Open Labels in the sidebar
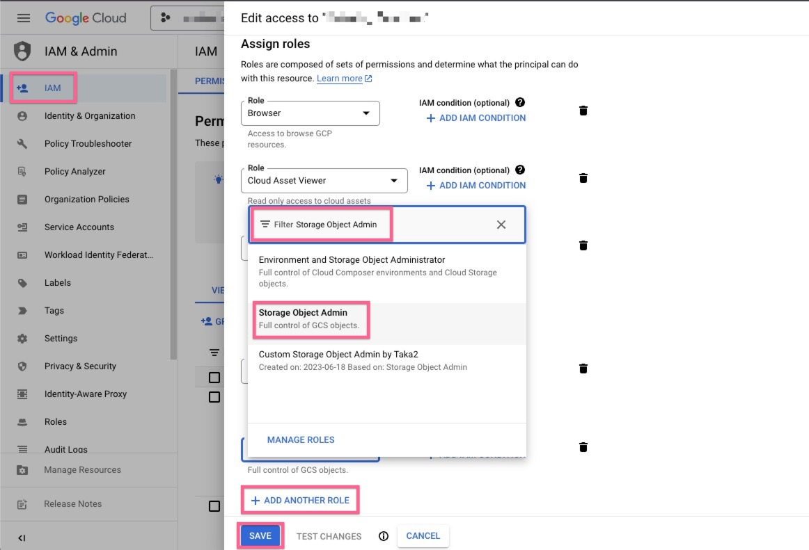This screenshot has width=809, height=550. (57, 283)
